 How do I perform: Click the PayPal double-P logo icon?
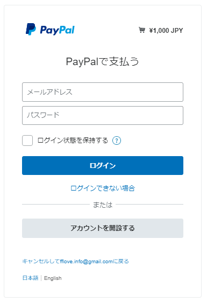coord(31,29)
